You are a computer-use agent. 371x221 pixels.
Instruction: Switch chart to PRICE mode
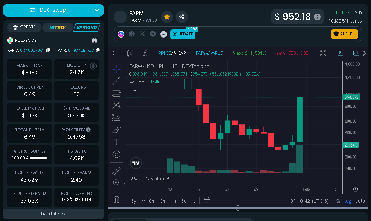tap(164, 53)
